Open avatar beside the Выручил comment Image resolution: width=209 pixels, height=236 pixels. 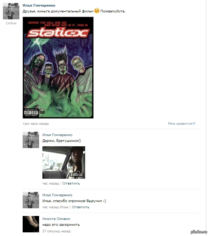(x=31, y=200)
